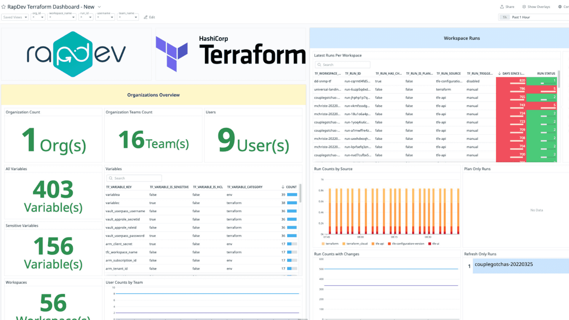The height and width of the screenshot is (320, 569).
Task: Star the RapDev Terraform Dashboard as favorite
Action: [x=4, y=7]
